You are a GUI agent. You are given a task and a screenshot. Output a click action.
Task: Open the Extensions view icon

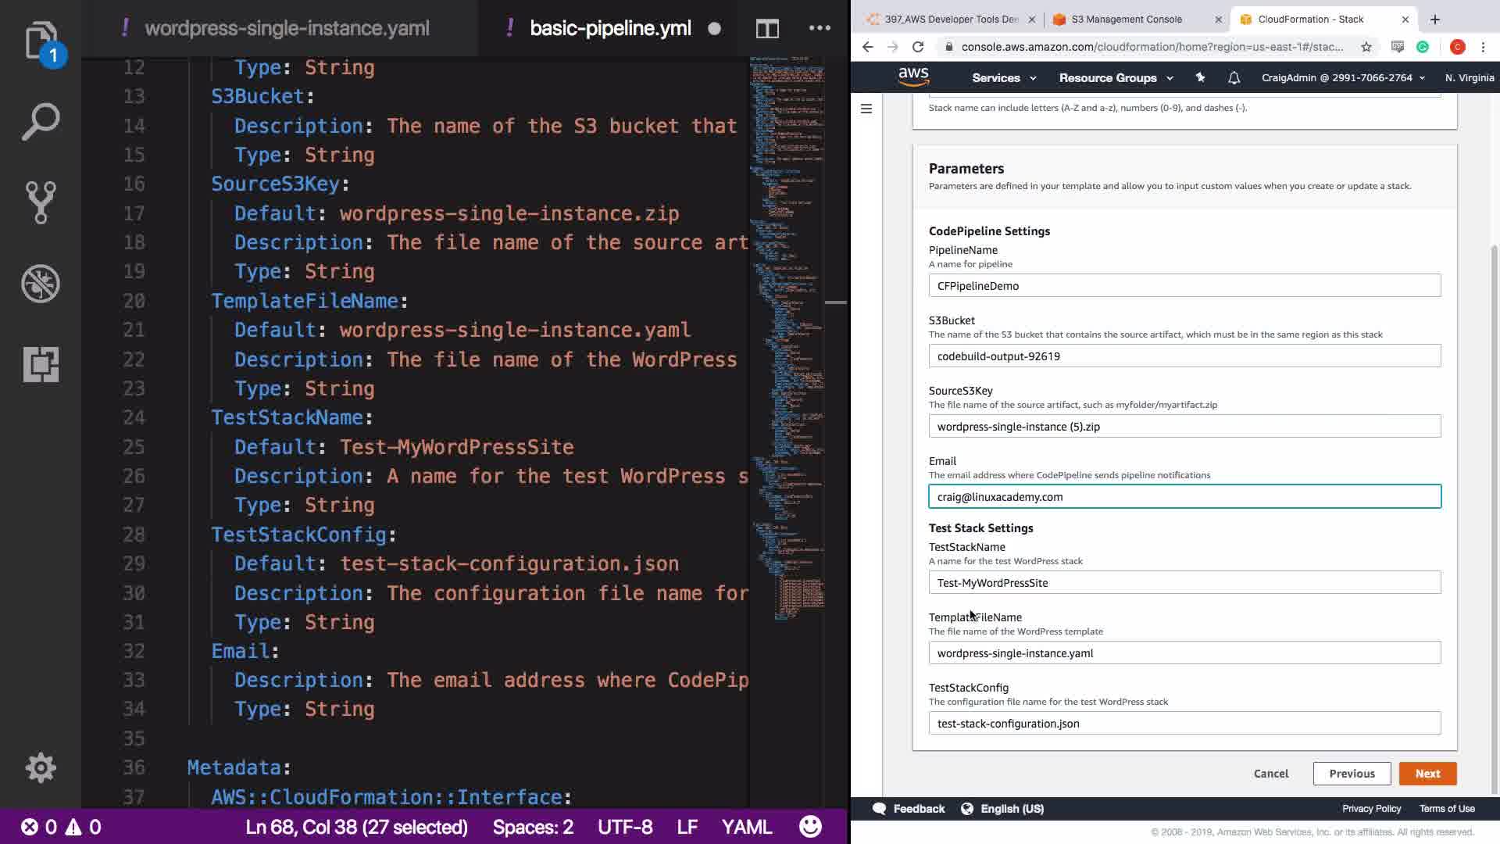[x=41, y=364]
